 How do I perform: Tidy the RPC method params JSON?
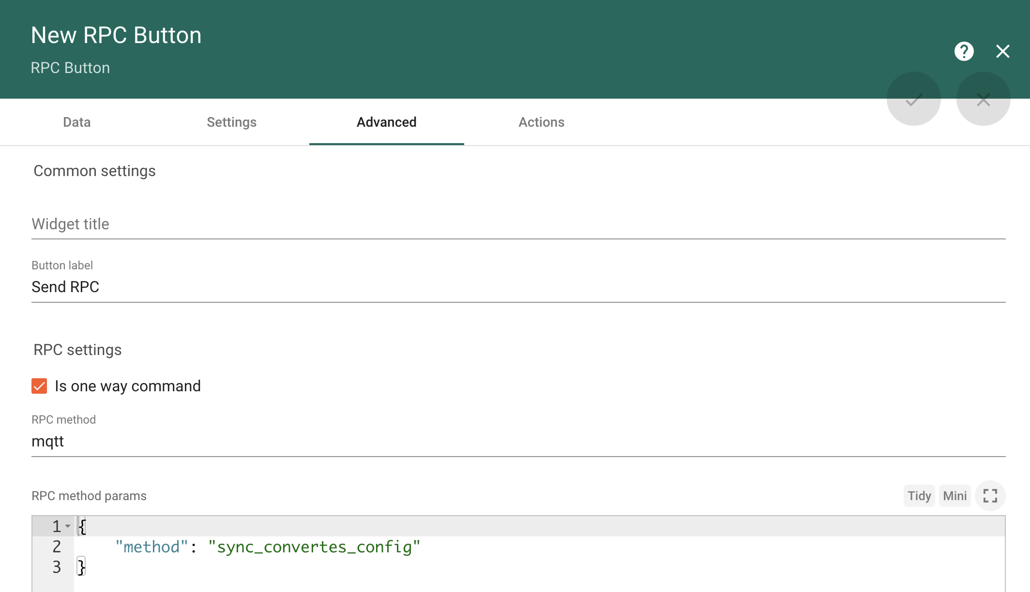click(919, 496)
